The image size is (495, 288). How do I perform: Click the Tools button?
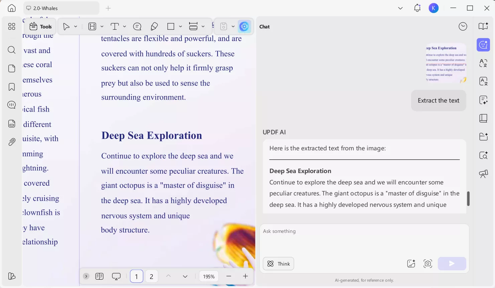[40, 26]
